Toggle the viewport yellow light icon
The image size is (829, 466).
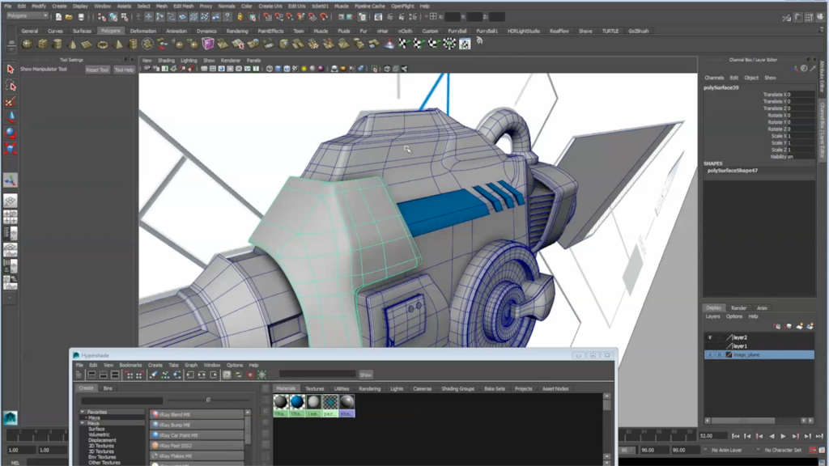click(x=304, y=69)
